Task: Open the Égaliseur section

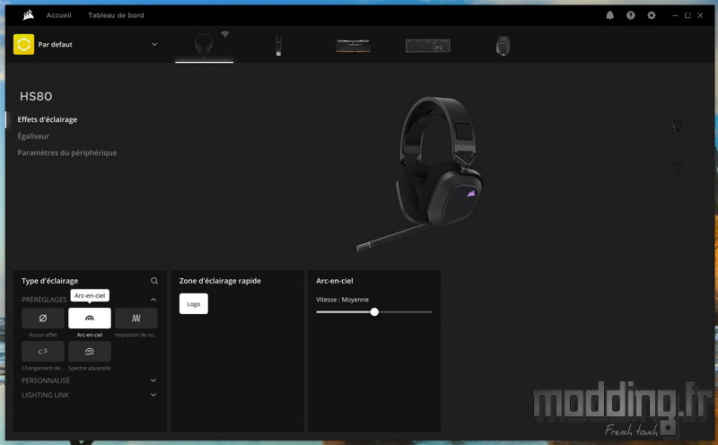Action: (x=33, y=136)
